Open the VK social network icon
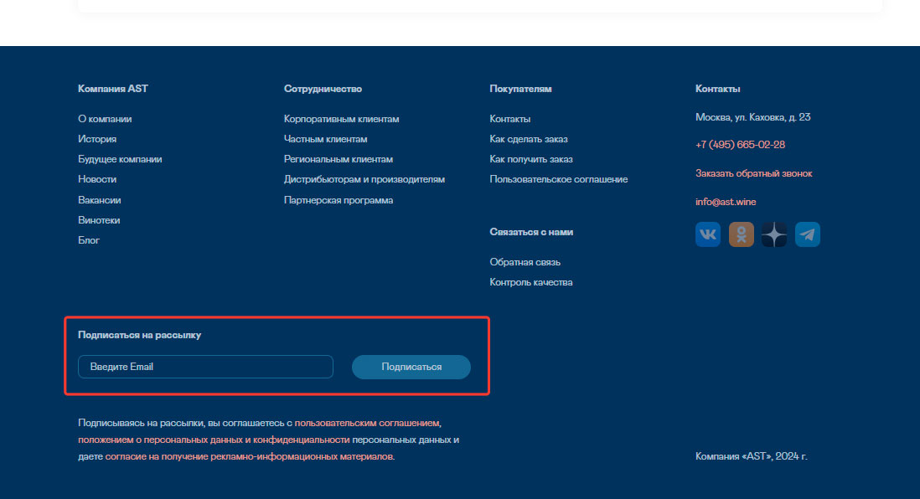Image resolution: width=920 pixels, height=499 pixels. (708, 234)
